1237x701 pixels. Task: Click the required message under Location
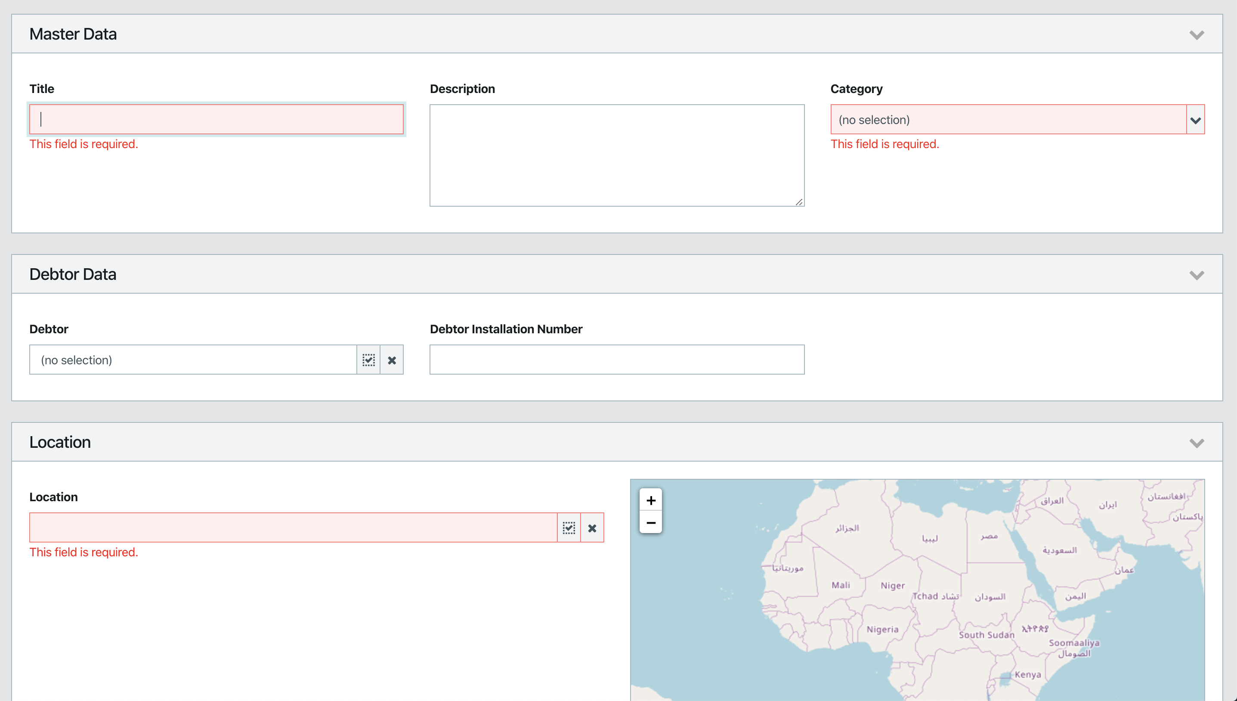84,552
